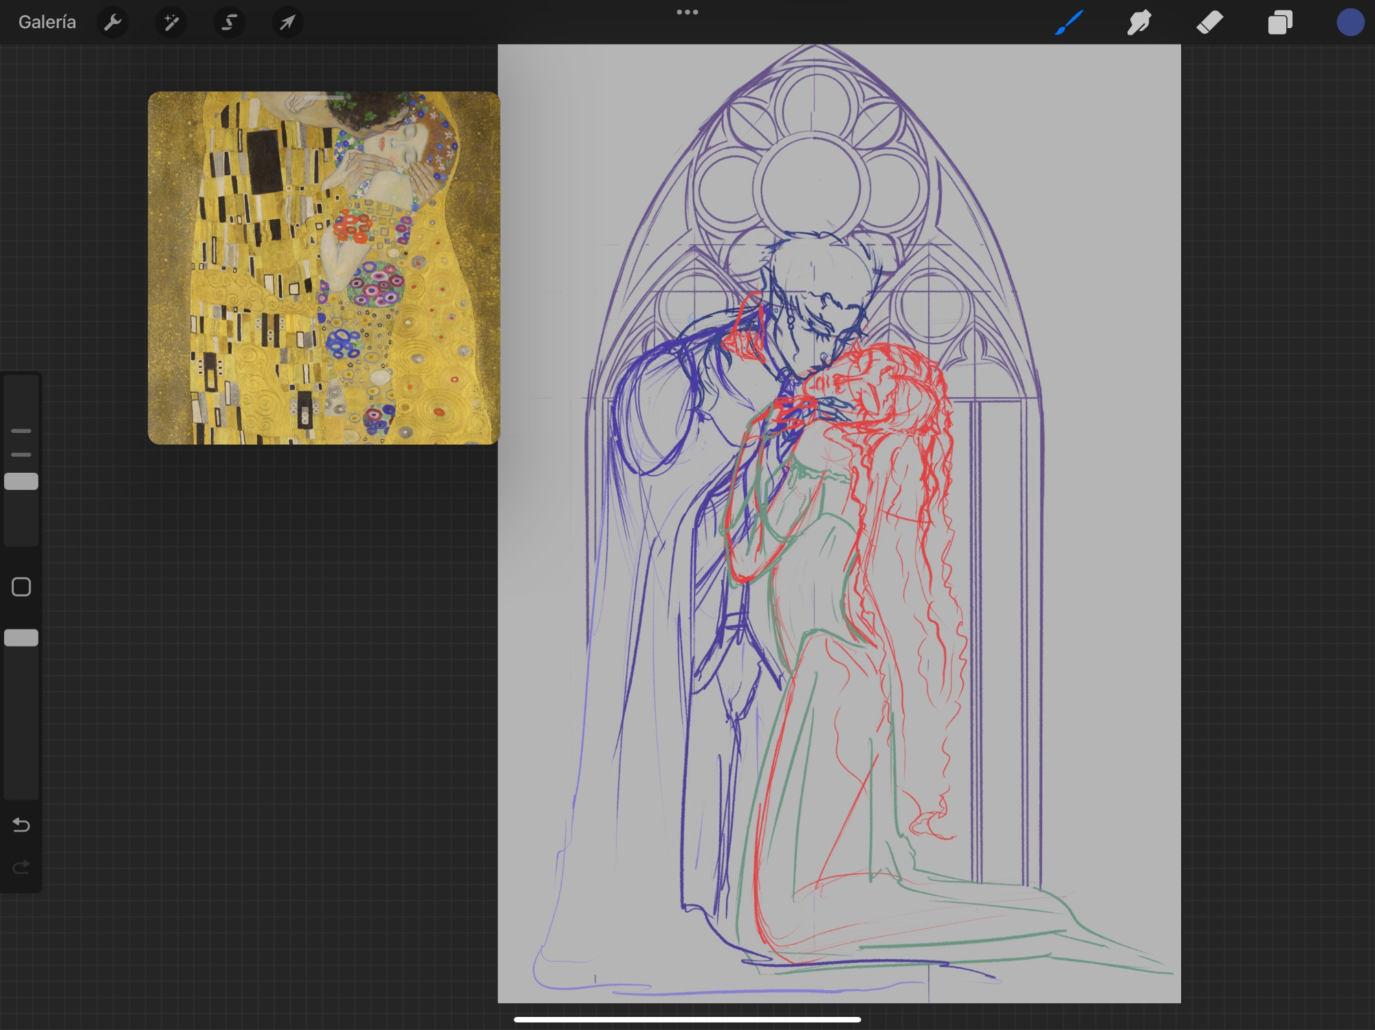Tap the home indicator bar at bottom

click(687, 1020)
